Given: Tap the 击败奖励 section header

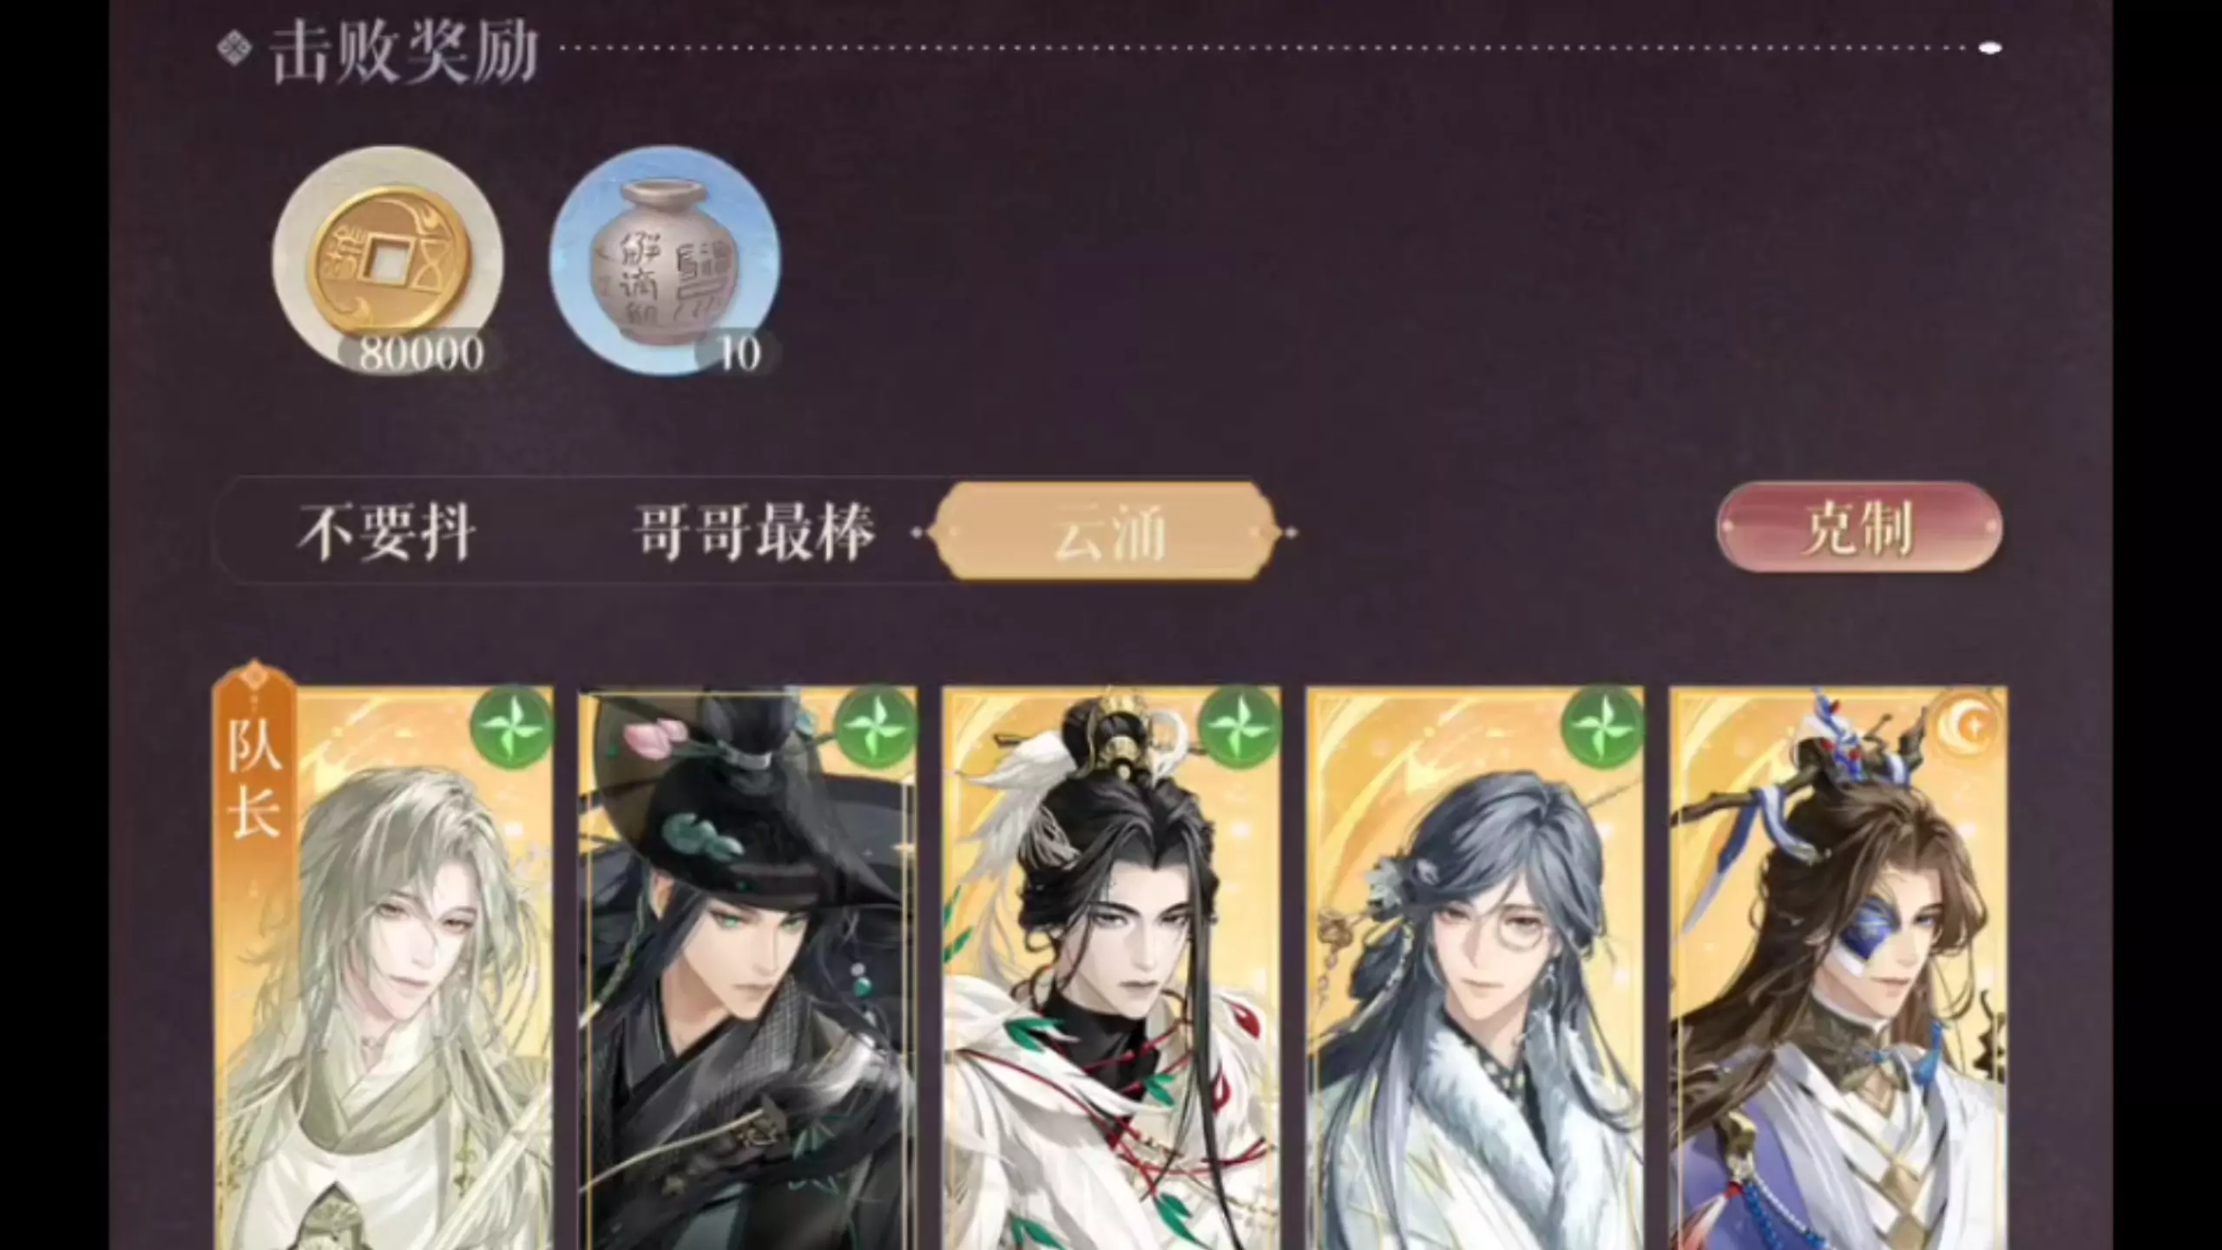Looking at the screenshot, I should click(x=403, y=52).
